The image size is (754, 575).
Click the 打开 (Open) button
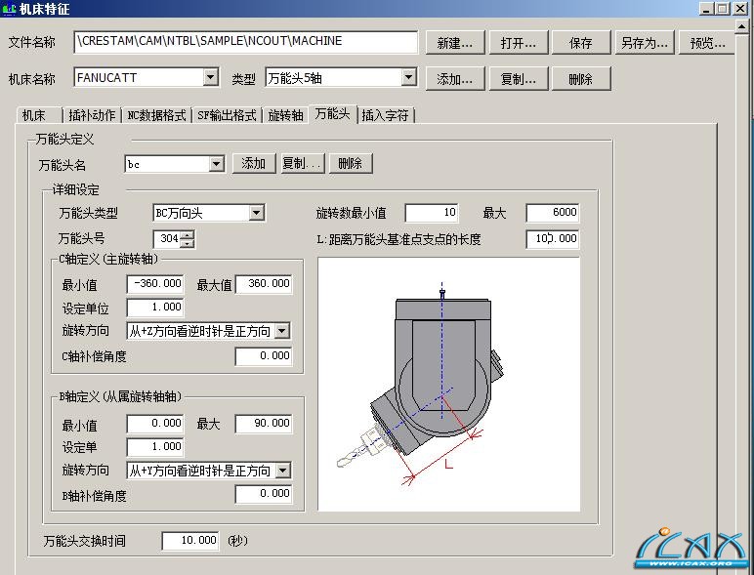518,43
